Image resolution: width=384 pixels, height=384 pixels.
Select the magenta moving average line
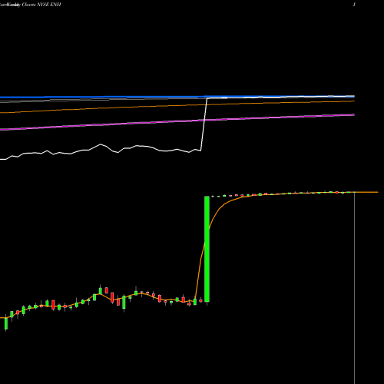point(177,122)
